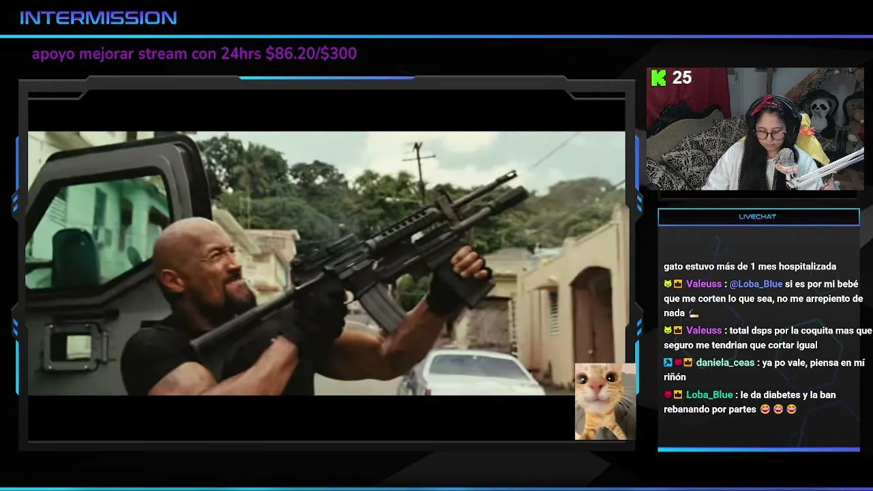Click the viewer count "25"
The height and width of the screenshot is (491, 873).
[x=682, y=78]
